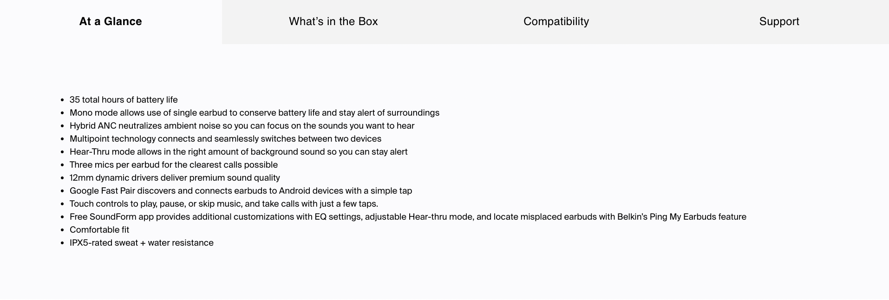889x300 pixels.
Task: Click the Hear-Thru mode bullet text
Action: [238, 152]
